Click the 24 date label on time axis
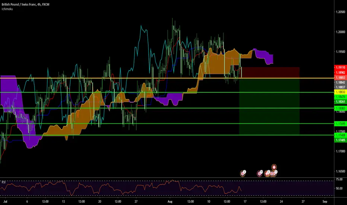This screenshot has height=205, width=347. (281, 201)
